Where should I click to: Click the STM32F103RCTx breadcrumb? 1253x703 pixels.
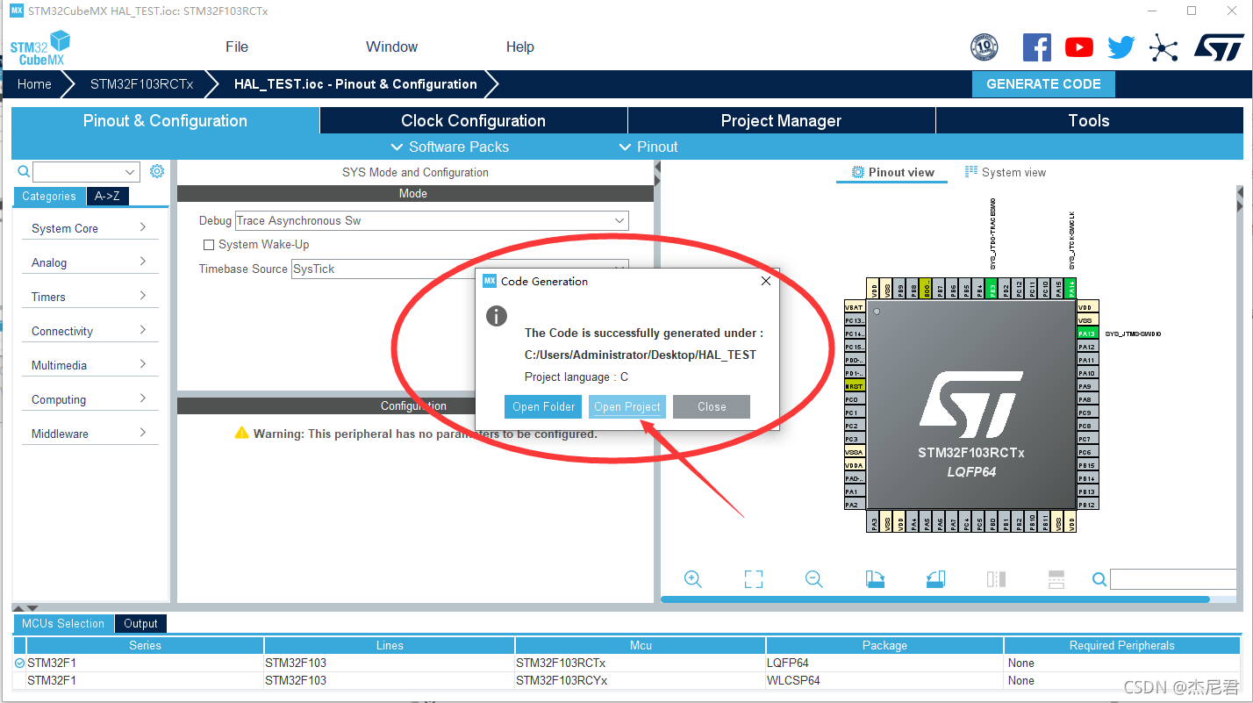click(x=141, y=84)
